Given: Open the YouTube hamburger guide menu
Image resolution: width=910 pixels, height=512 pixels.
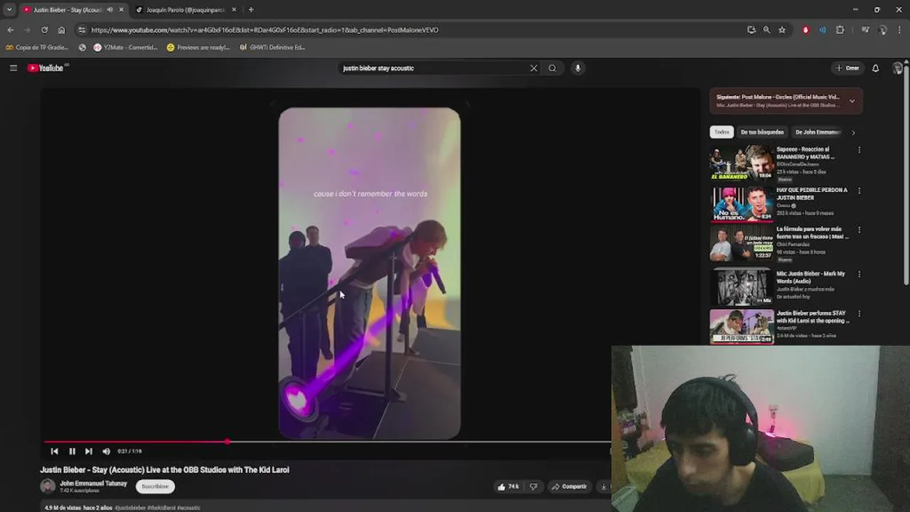Looking at the screenshot, I should [14, 68].
